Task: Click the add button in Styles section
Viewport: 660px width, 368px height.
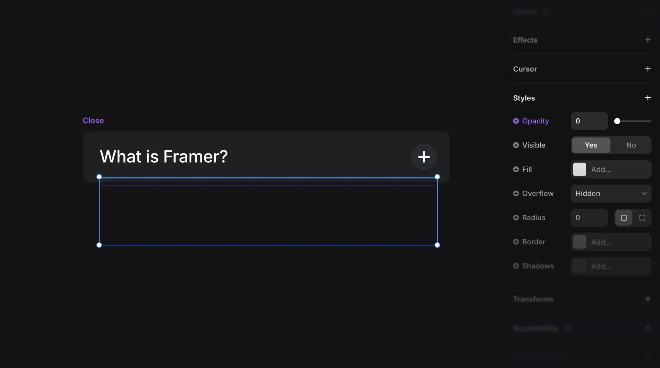Action: point(648,98)
